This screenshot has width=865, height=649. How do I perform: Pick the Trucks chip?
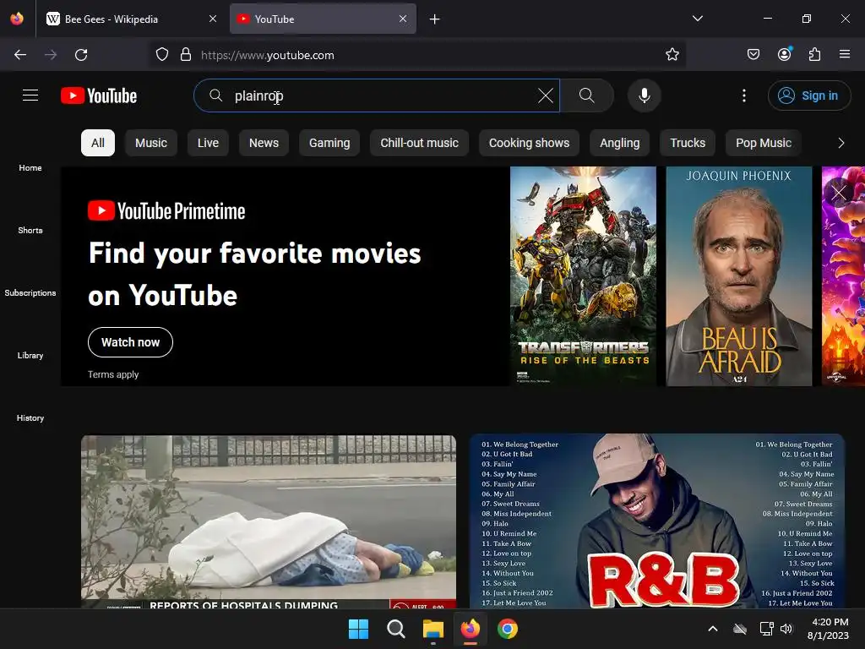tap(688, 143)
